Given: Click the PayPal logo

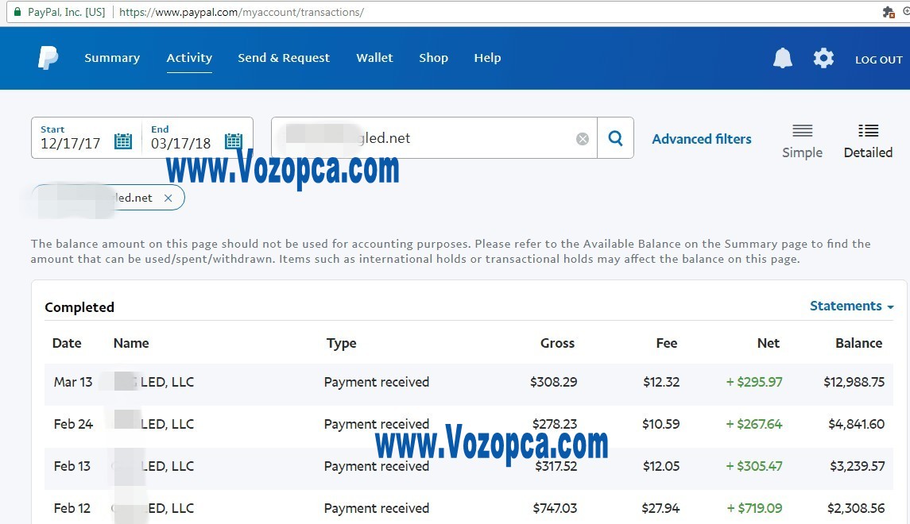Looking at the screenshot, I should point(48,58).
